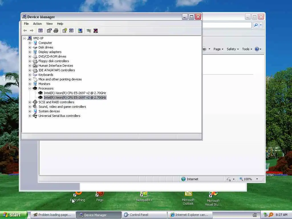Collapse the Processors node

(x=30, y=89)
